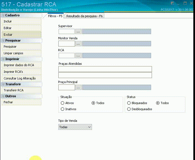Image resolution: width=195 pixels, height=160 pixels.
Task: Collapse the Transferir section header
Action: click(21, 84)
